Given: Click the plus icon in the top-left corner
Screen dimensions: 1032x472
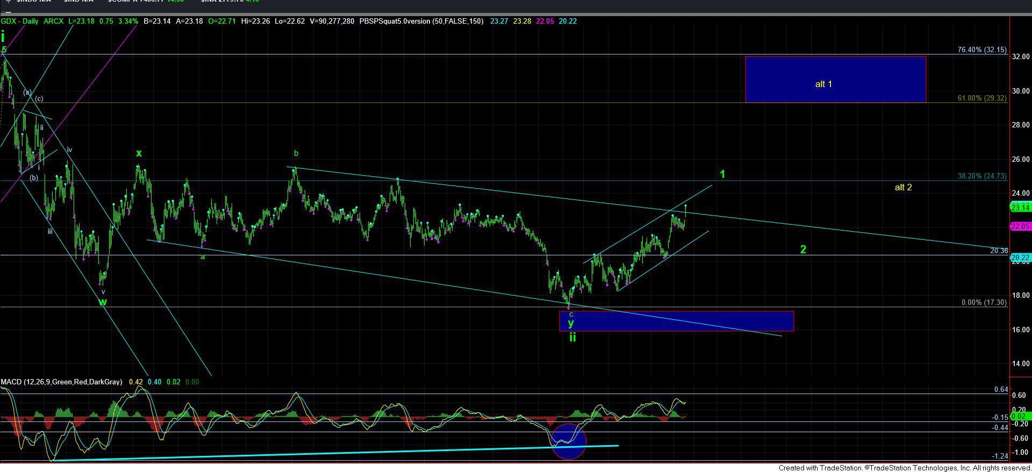Looking at the screenshot, I should (8, 2).
